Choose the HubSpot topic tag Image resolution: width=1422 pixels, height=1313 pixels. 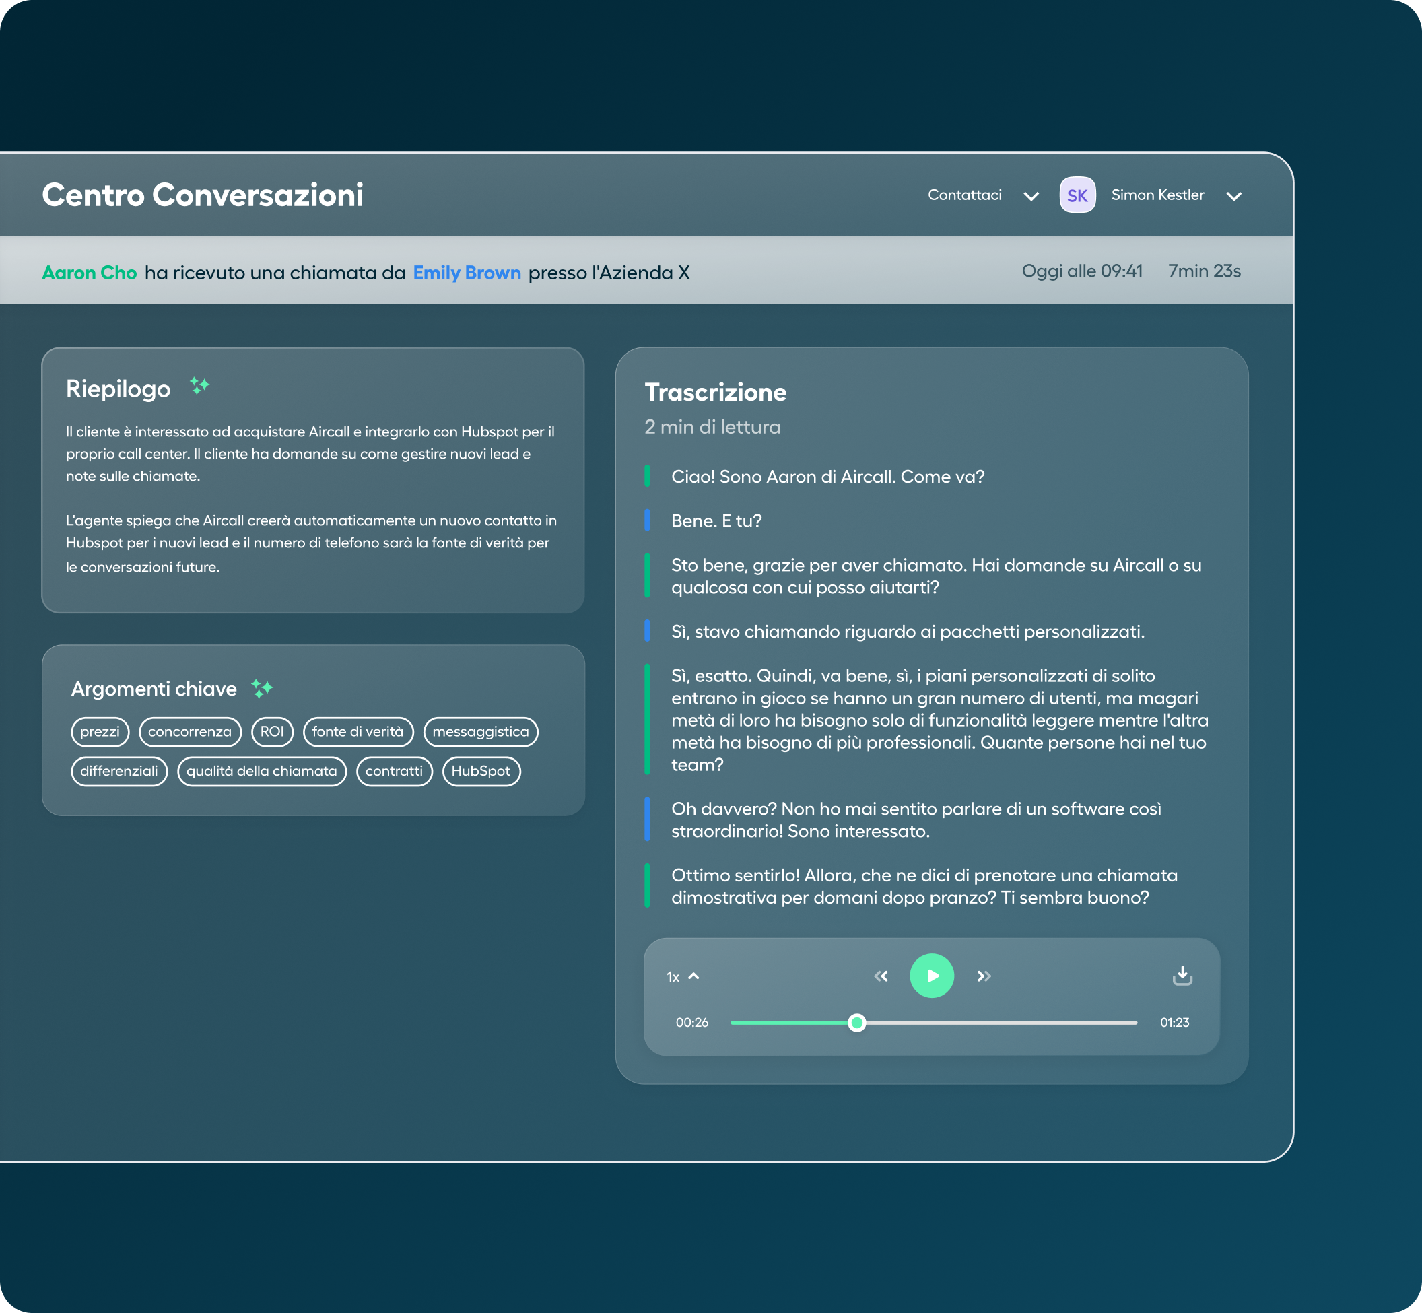click(481, 772)
